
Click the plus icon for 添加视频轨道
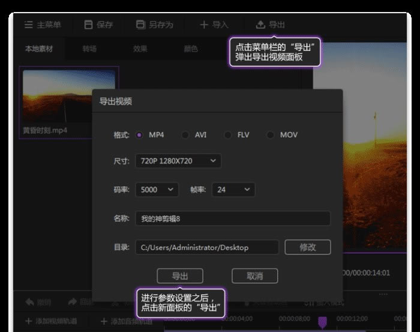(28, 321)
